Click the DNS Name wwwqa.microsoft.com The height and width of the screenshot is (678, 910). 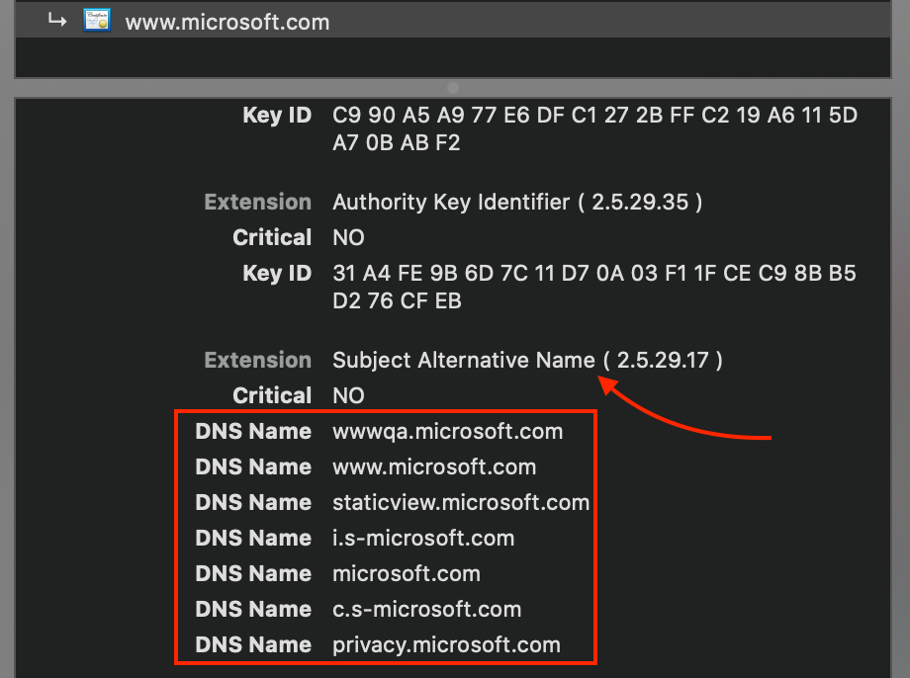pyautogui.click(x=448, y=431)
